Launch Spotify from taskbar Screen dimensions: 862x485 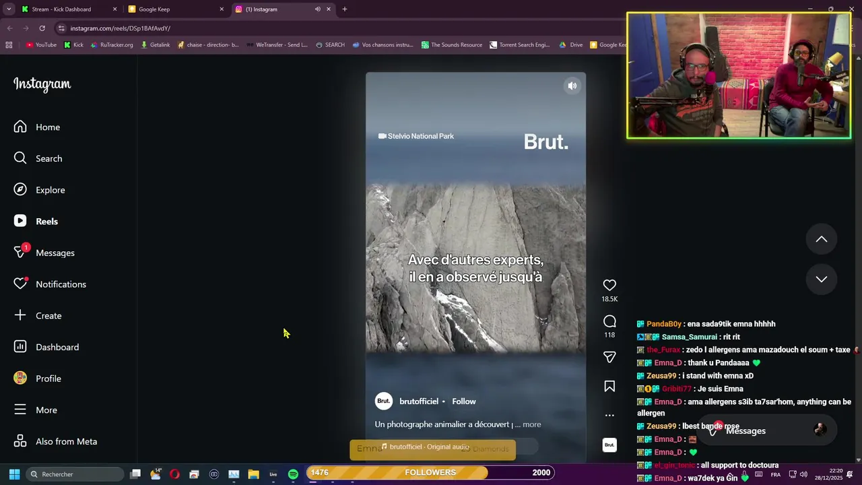pyautogui.click(x=293, y=474)
